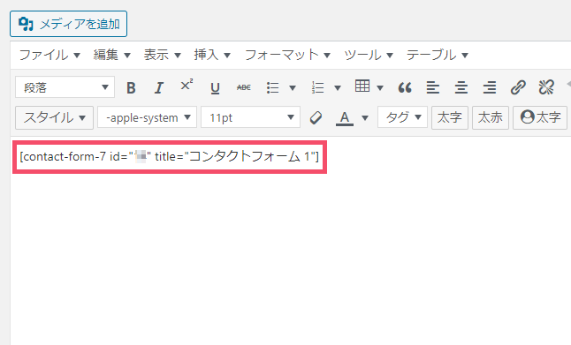571x345 pixels.
Task: Apply blockquote formatting
Action: [405, 87]
